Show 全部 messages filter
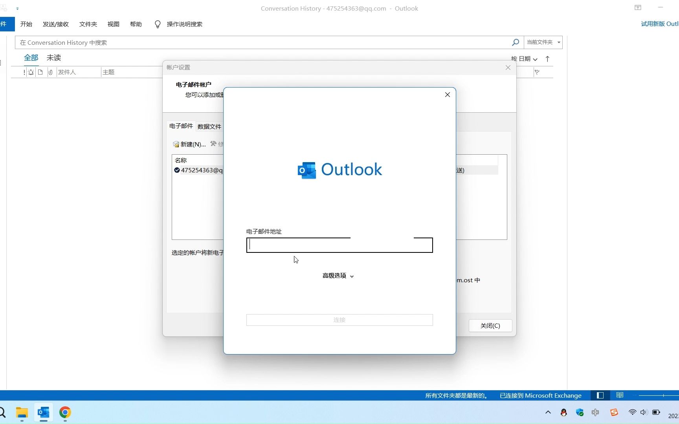The image size is (679, 424). (x=31, y=58)
